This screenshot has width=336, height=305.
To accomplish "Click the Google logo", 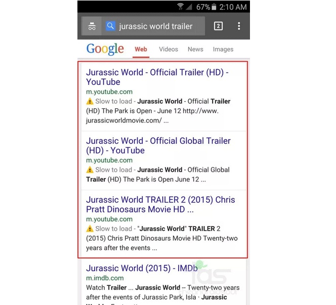I will [x=105, y=49].
